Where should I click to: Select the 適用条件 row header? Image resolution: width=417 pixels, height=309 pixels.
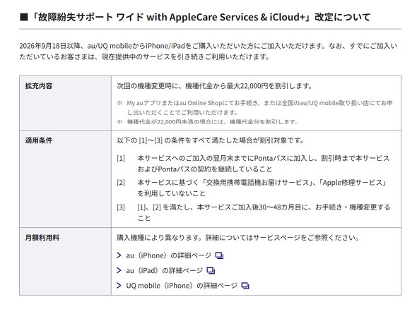tap(66, 179)
